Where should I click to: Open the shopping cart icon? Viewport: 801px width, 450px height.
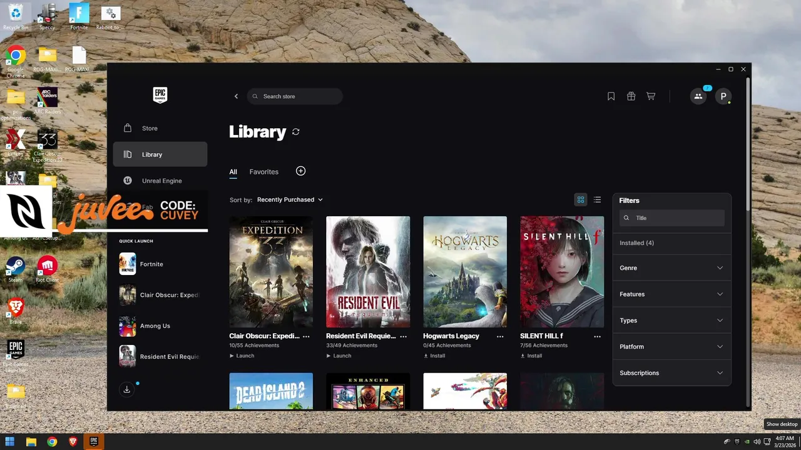pos(651,96)
